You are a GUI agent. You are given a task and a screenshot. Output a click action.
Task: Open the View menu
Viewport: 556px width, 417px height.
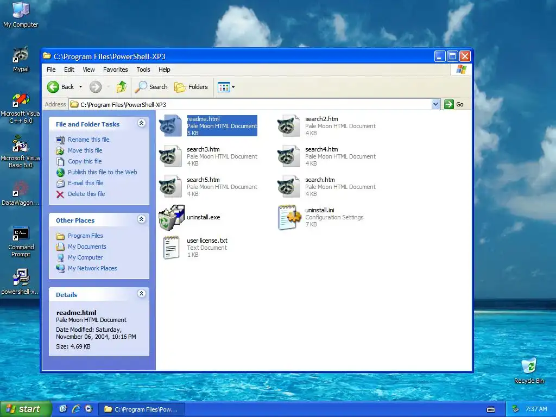click(89, 69)
